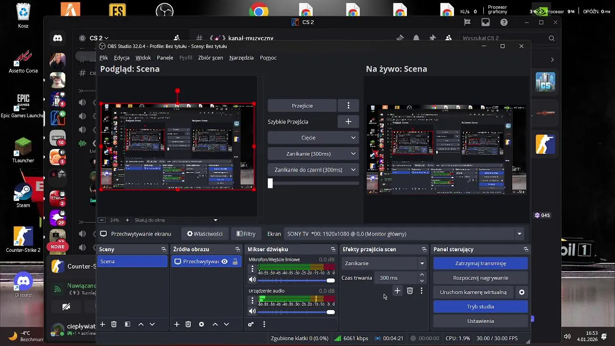Open Przejście three-dot options menu
The height and width of the screenshot is (346, 615).
point(348,106)
